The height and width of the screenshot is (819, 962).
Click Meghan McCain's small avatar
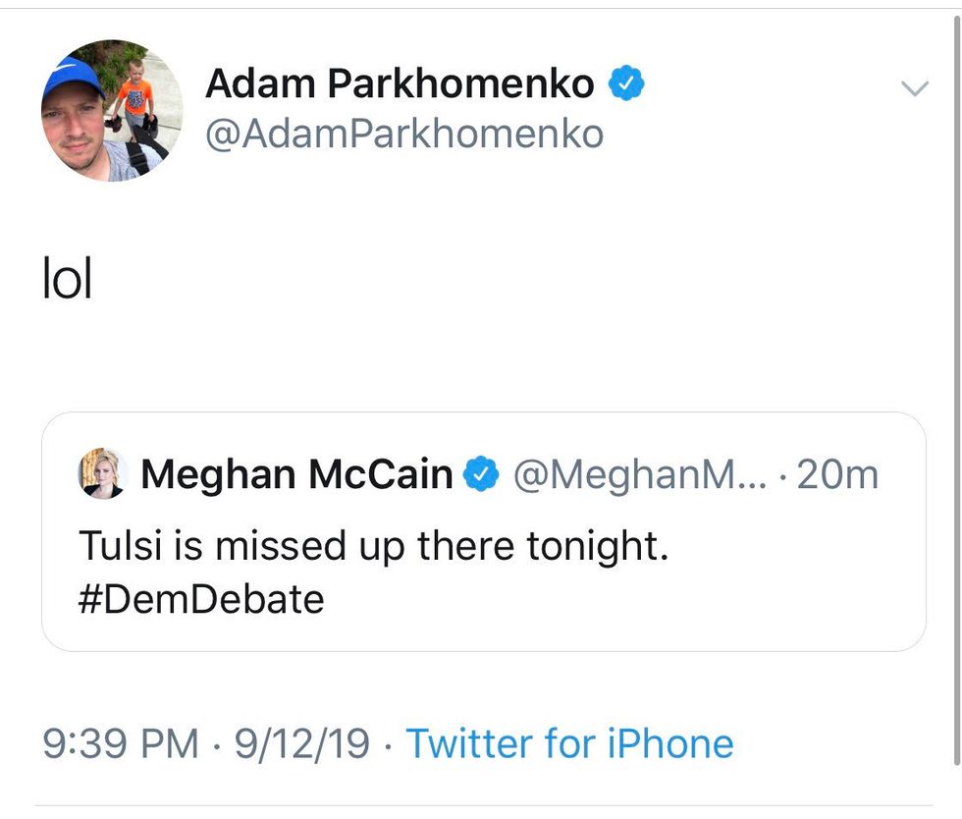(x=102, y=474)
